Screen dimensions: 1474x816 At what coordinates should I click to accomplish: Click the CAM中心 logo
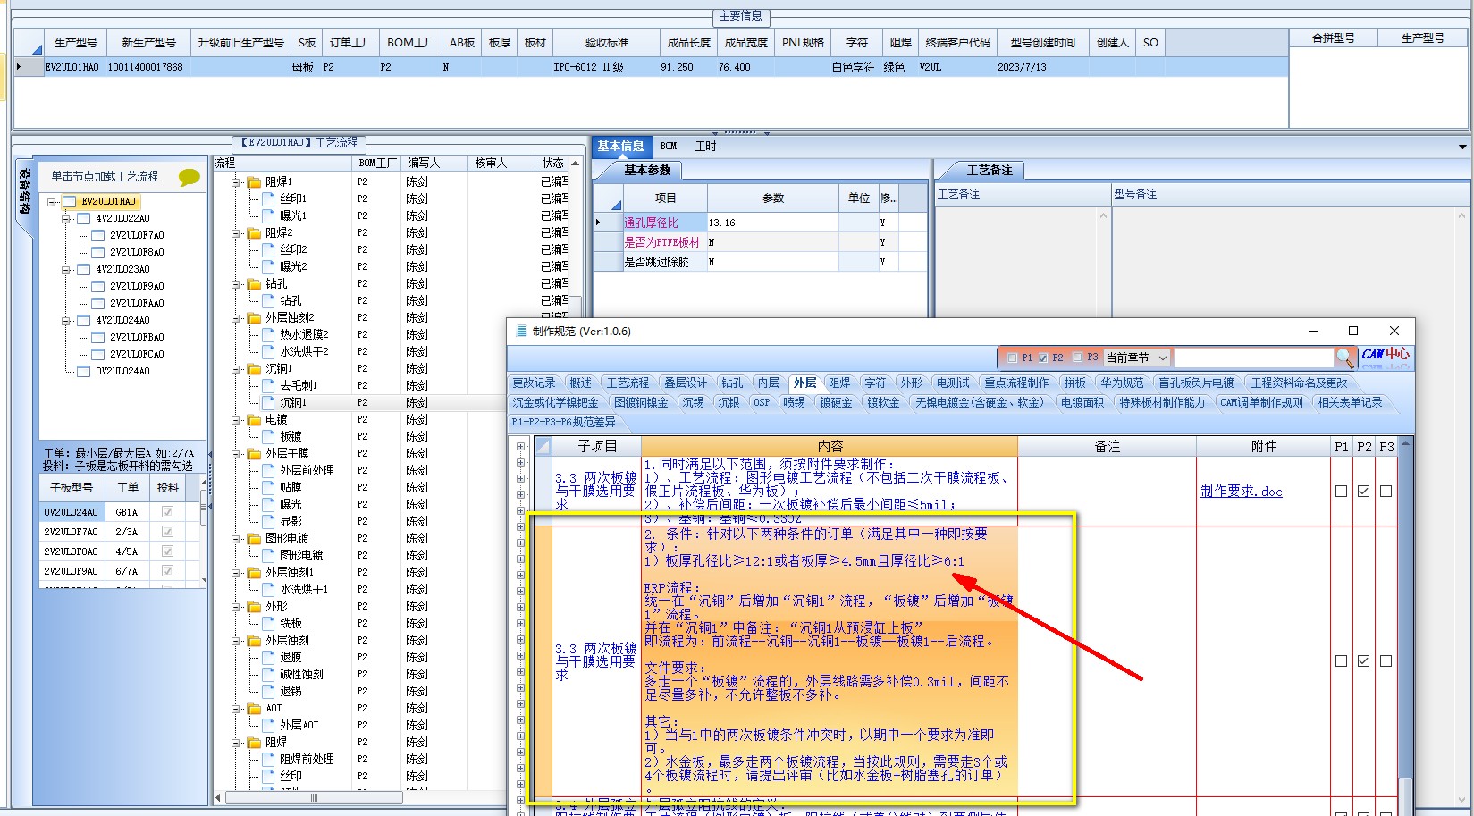pos(1386,357)
